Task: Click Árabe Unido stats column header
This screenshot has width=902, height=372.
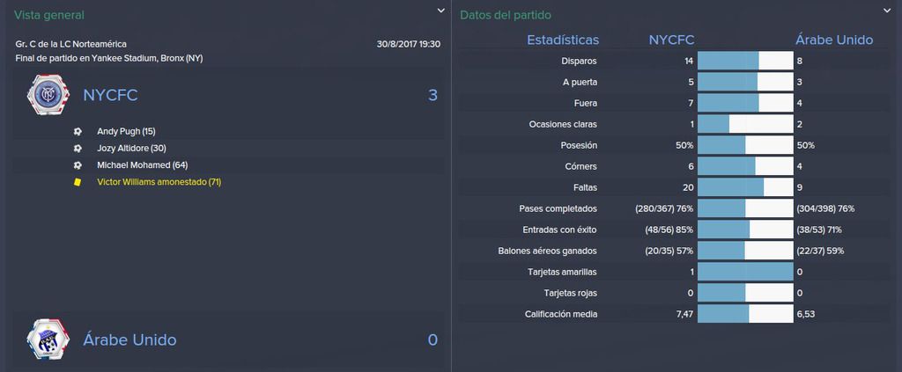Action: coord(834,40)
